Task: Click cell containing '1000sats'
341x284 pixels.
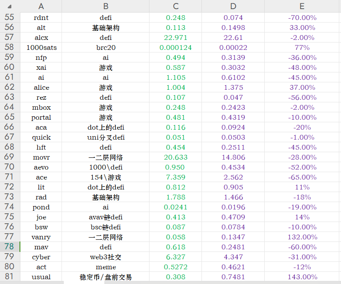Action: (41, 47)
